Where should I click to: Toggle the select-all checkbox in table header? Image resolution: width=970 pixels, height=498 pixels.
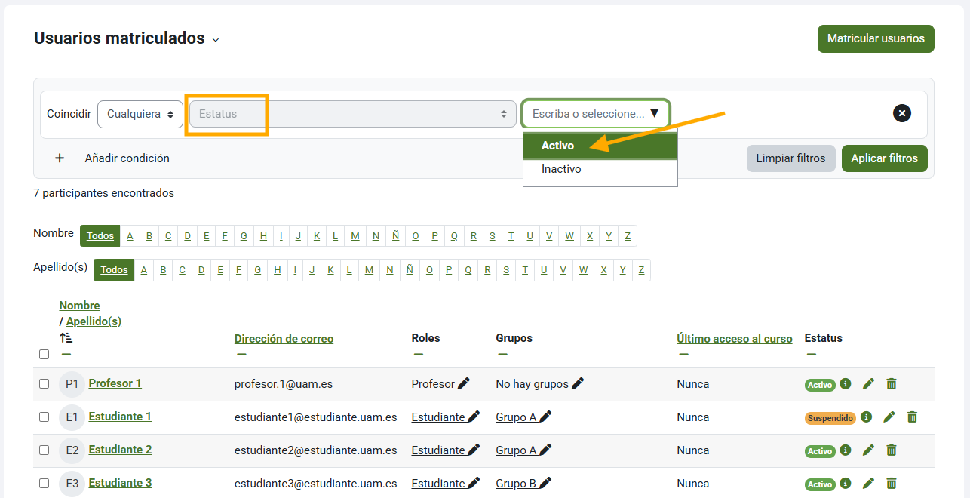tap(44, 354)
